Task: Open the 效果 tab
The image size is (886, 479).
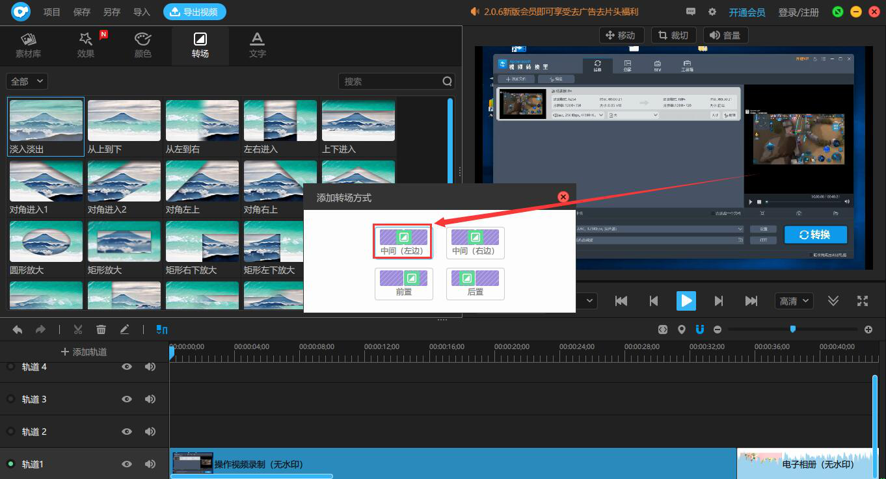Action: [x=86, y=45]
